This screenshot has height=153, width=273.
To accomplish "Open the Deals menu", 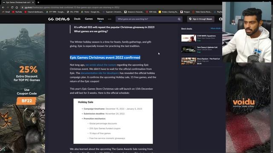I will 77,19.
